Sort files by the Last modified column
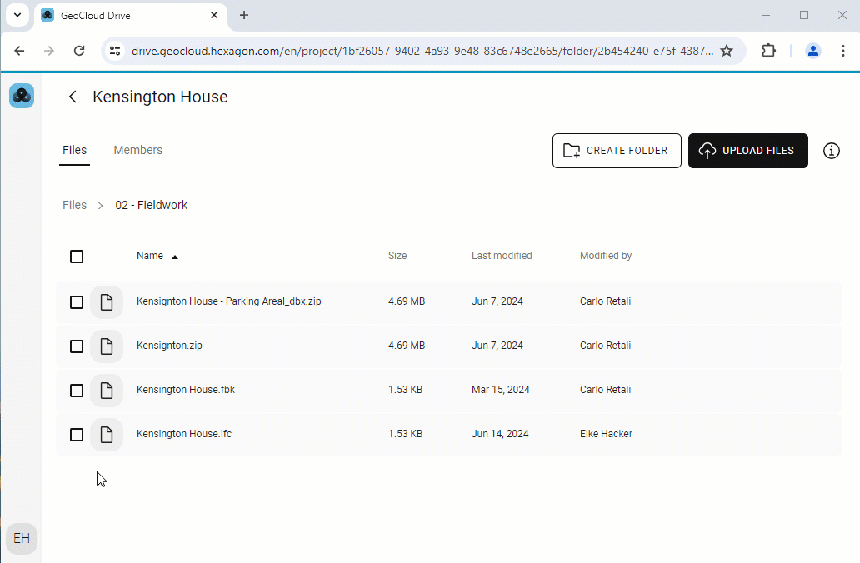Image resolution: width=860 pixels, height=563 pixels. 502,256
